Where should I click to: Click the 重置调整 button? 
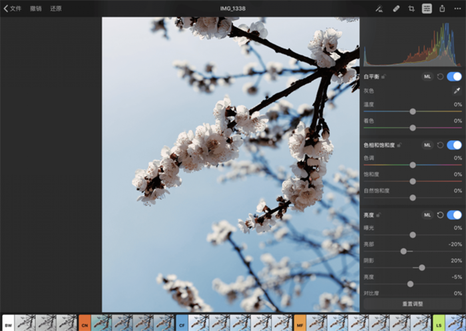pyautogui.click(x=413, y=304)
